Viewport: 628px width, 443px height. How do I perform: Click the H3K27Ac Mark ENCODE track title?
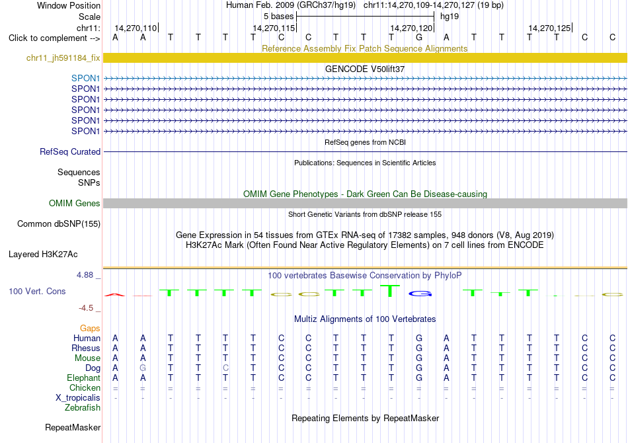pyautogui.click(x=365, y=245)
